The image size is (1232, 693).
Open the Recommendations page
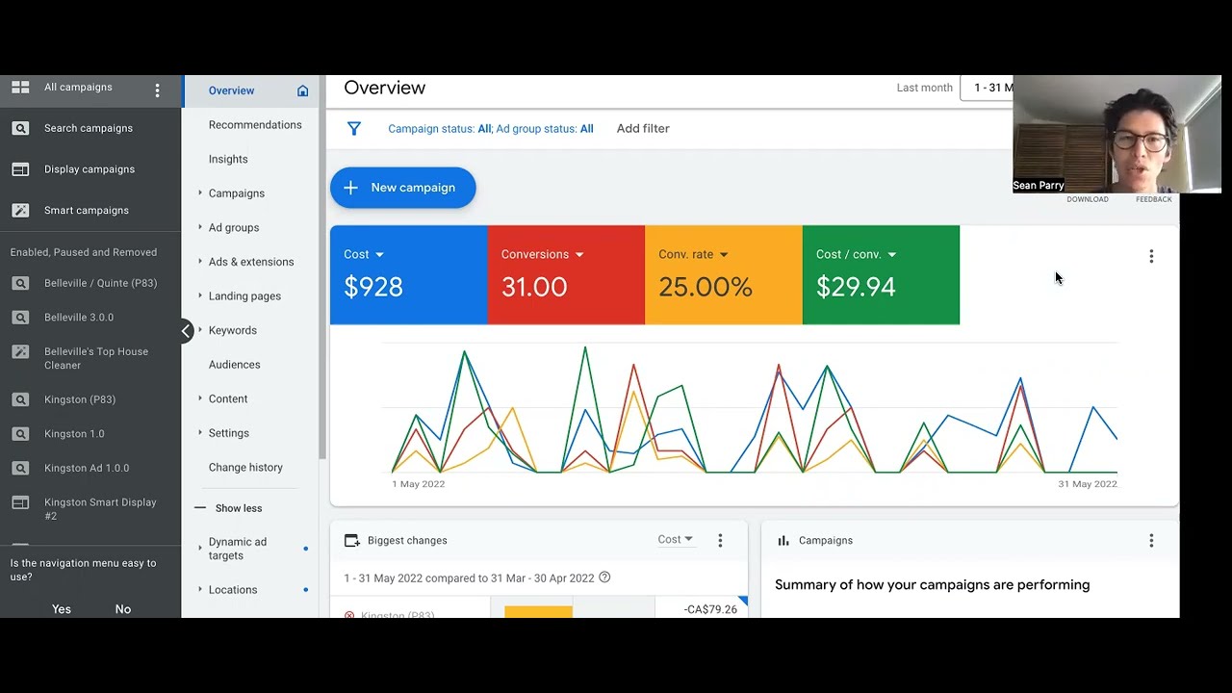click(x=255, y=125)
